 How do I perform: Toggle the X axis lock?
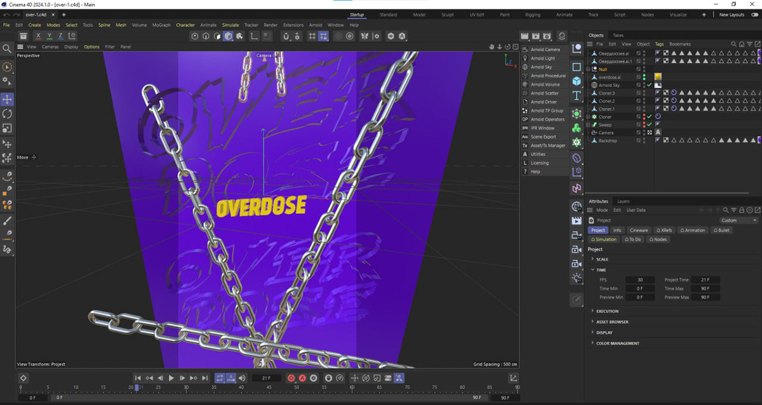39,36
